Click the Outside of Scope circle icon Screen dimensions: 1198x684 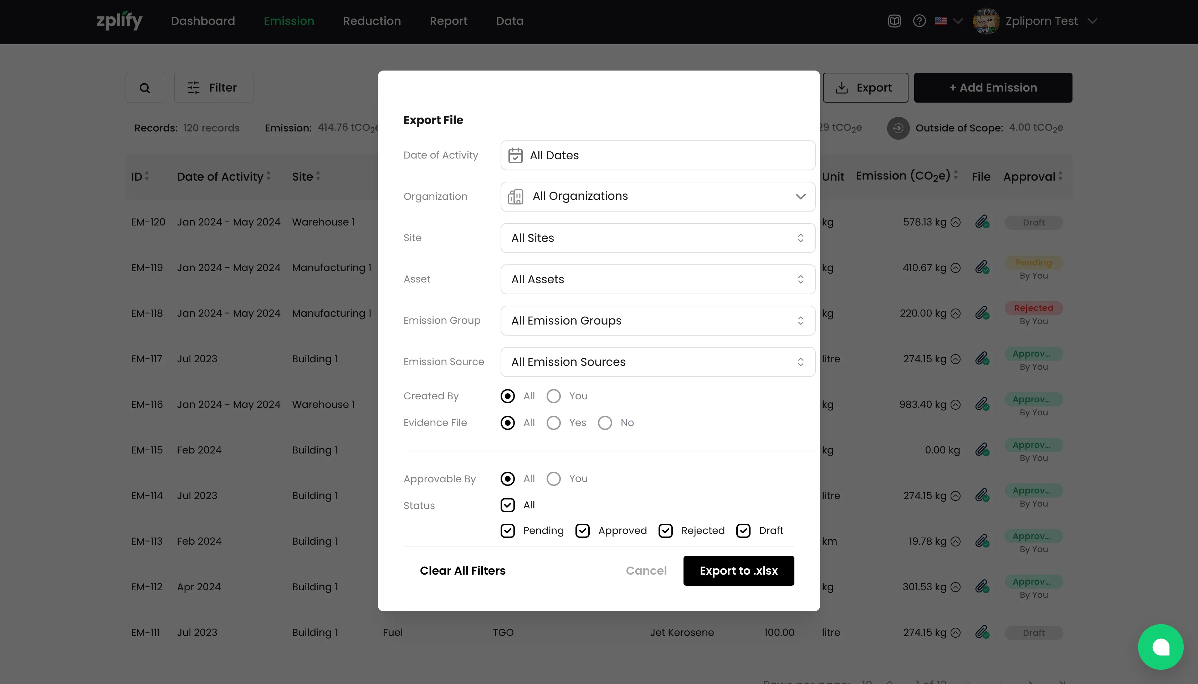(x=898, y=128)
